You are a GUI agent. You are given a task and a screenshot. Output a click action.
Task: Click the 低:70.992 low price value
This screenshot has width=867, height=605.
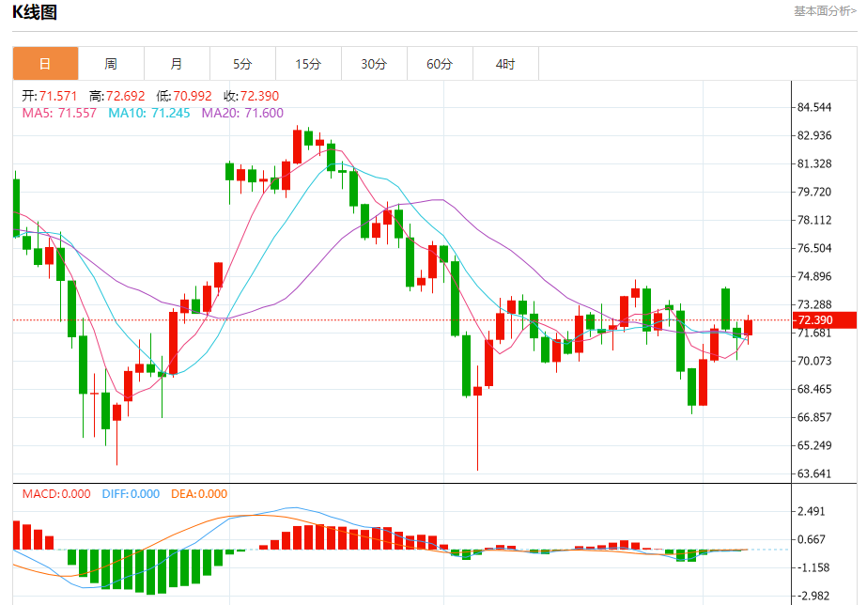point(184,96)
